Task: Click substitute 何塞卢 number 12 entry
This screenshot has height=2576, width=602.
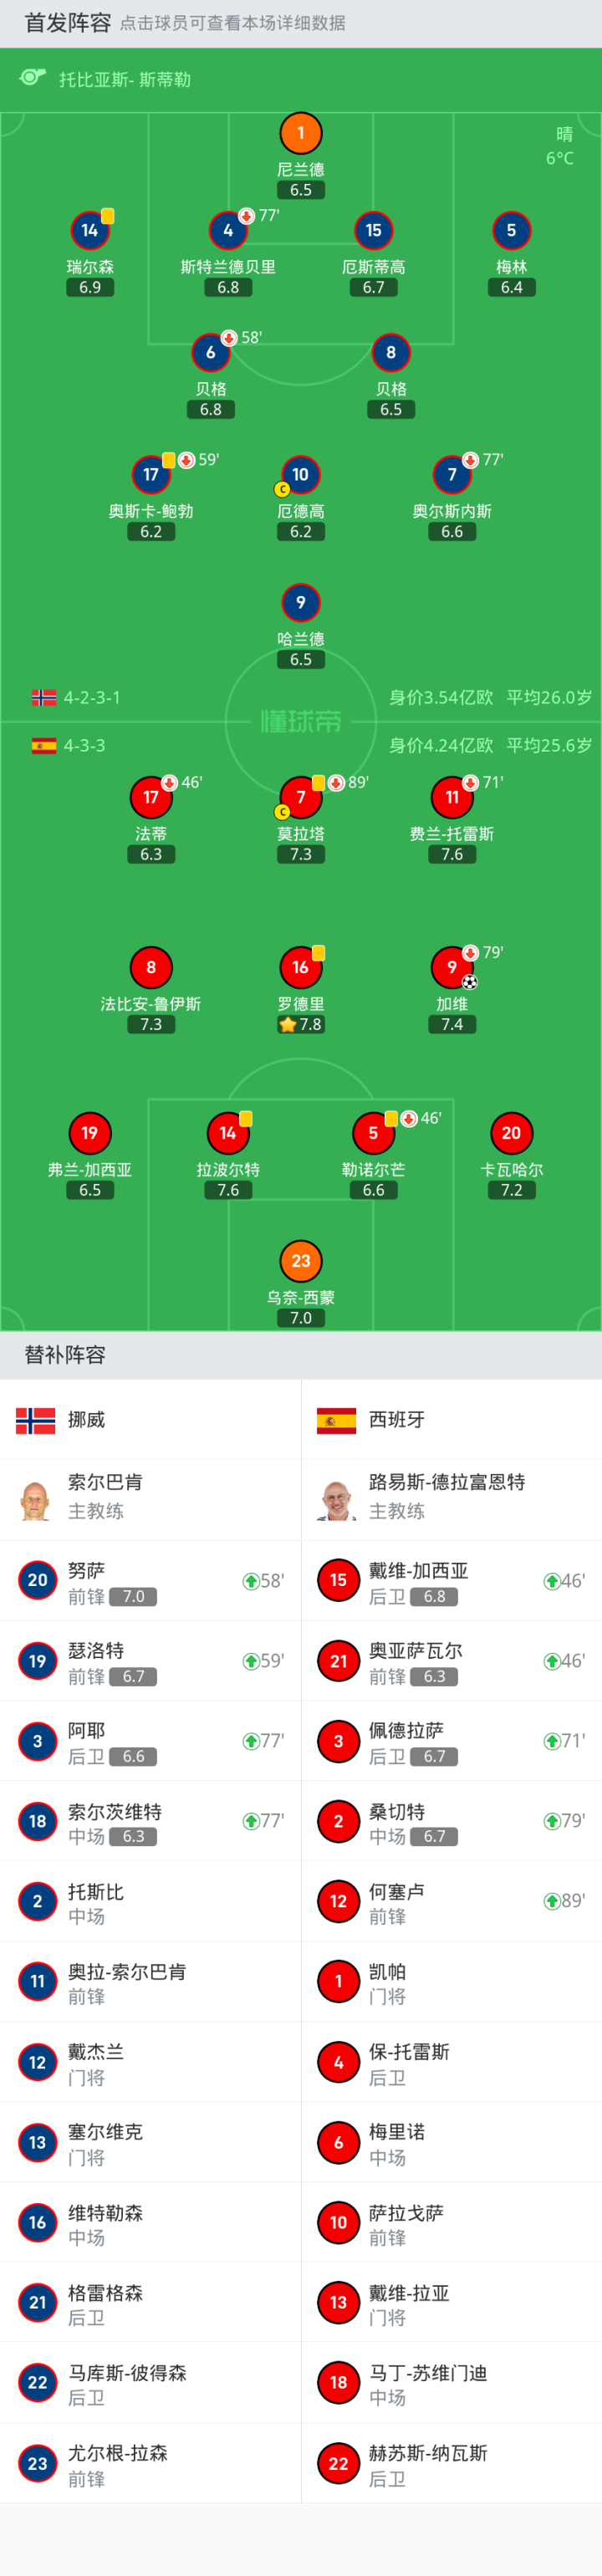Action: coord(451,1901)
